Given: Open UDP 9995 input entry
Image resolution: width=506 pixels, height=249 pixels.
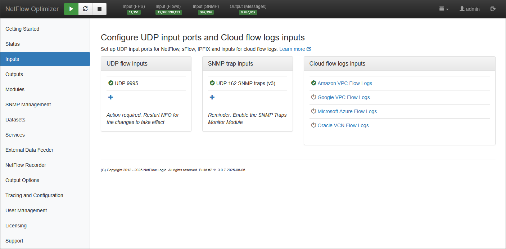Looking at the screenshot, I should 126,83.
